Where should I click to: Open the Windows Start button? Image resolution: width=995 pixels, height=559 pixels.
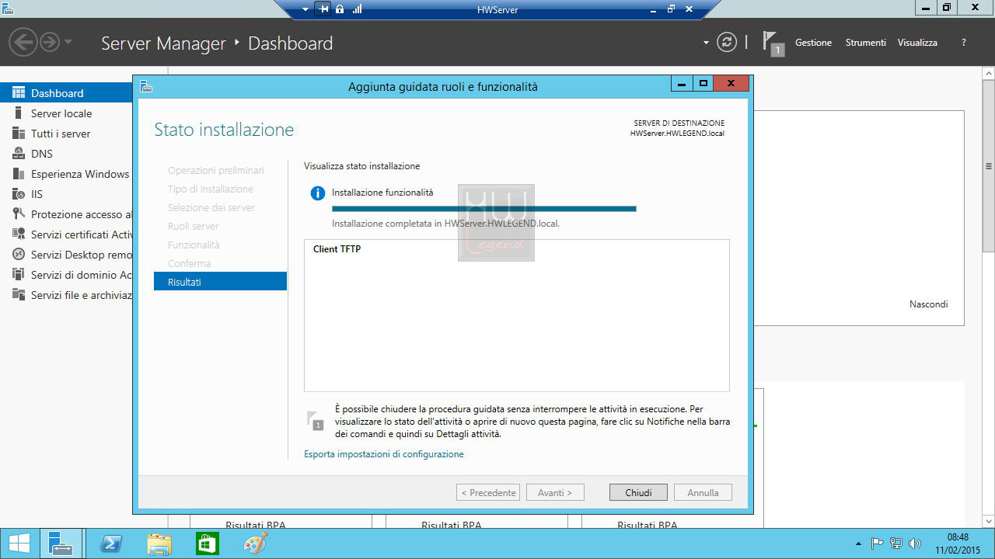pos(19,543)
